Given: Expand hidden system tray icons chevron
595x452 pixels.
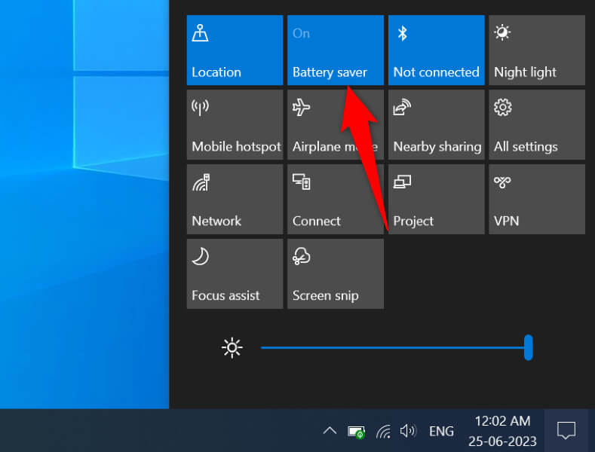Looking at the screenshot, I should click(330, 431).
